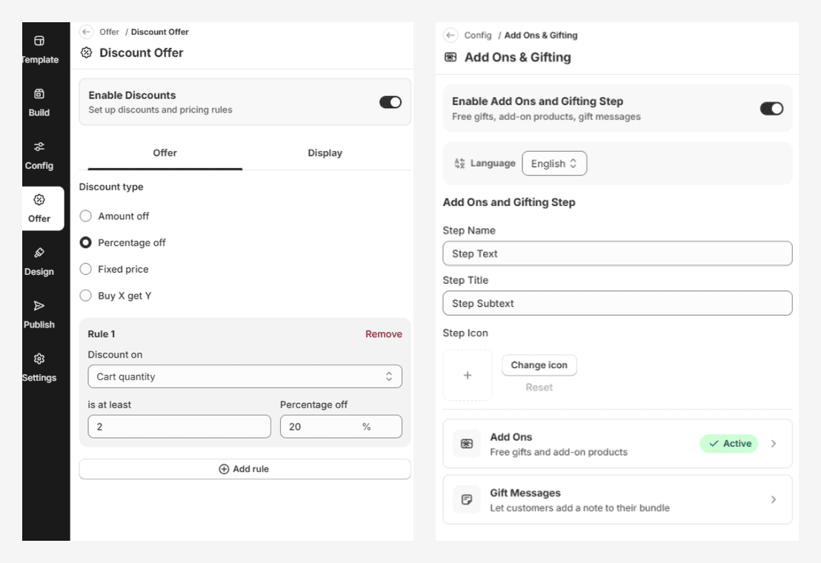Screen dimensions: 821x563
Task: Open the Design section in sidebar
Action: pos(39,261)
